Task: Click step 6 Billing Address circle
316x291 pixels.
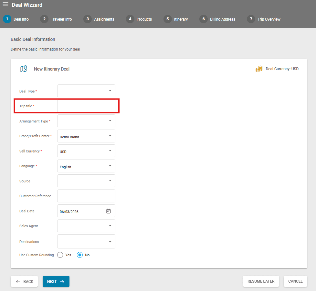Action: point(204,19)
